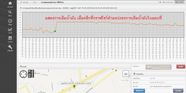The width and height of the screenshot is (186, 93).
Task: Go to กราฟ breadcrumb link
Action: (35, 2)
